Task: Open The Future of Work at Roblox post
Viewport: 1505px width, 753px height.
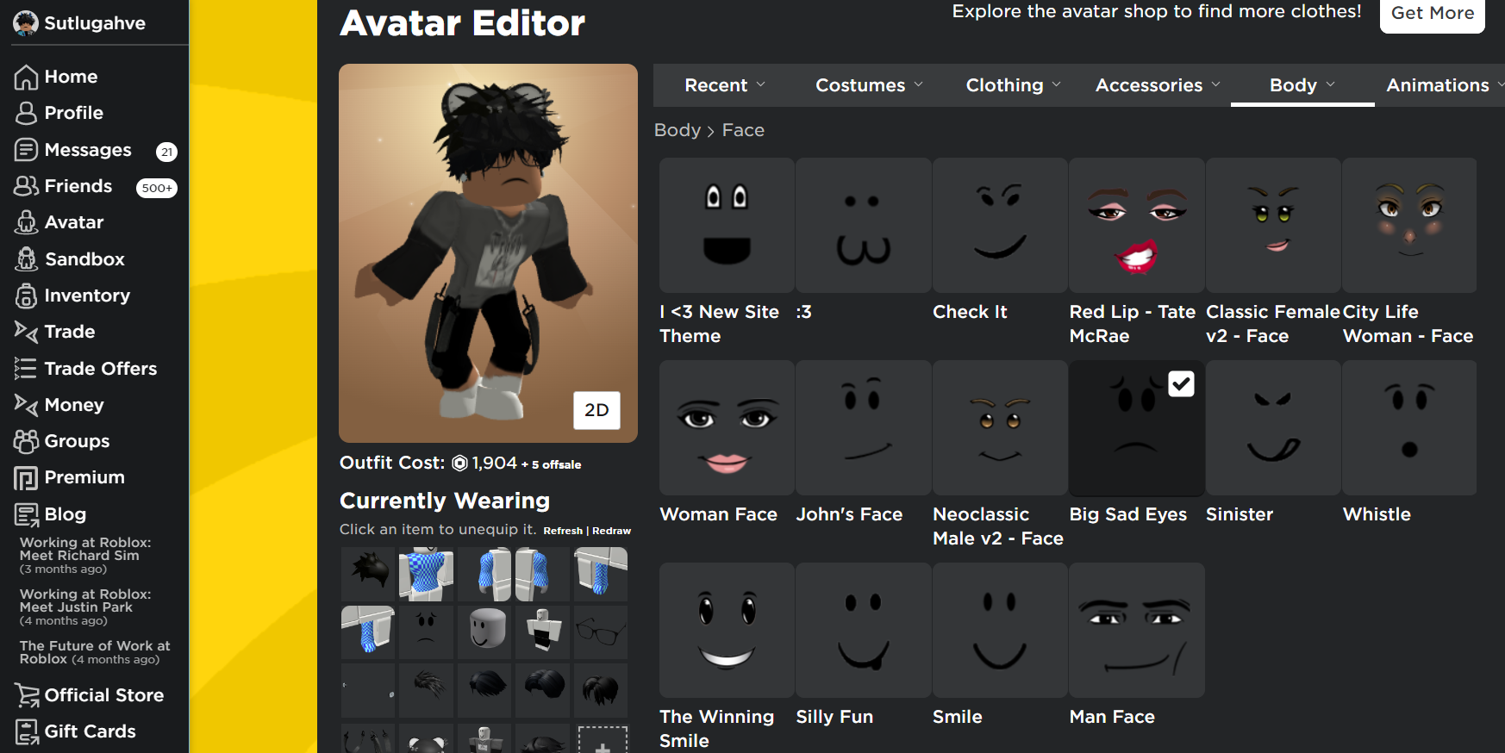Action: pyautogui.click(x=95, y=652)
